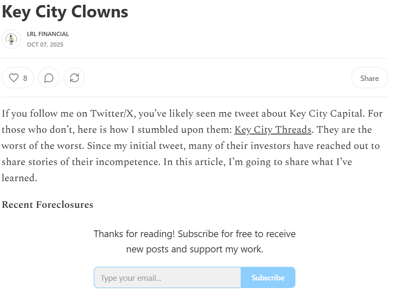
Task: Click the Share button
Action: click(x=369, y=78)
